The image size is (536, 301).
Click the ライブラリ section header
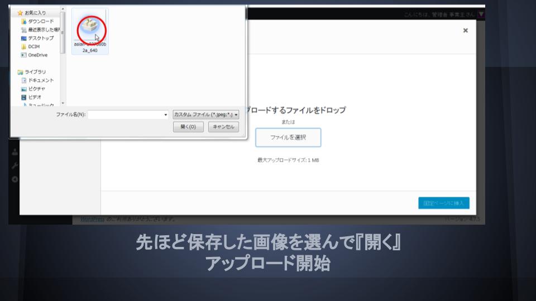tap(35, 72)
